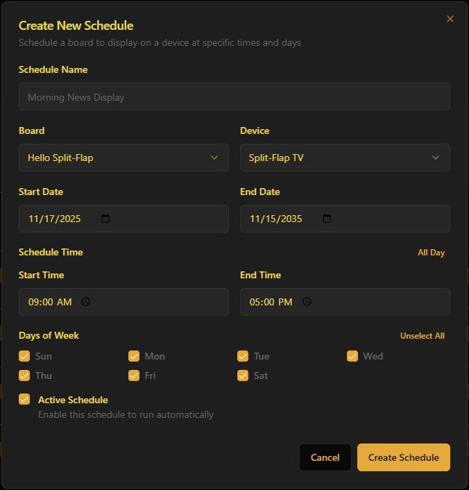Viewport: 469px width, 490px height.
Task: Click Unselect All days link
Action: tap(422, 336)
